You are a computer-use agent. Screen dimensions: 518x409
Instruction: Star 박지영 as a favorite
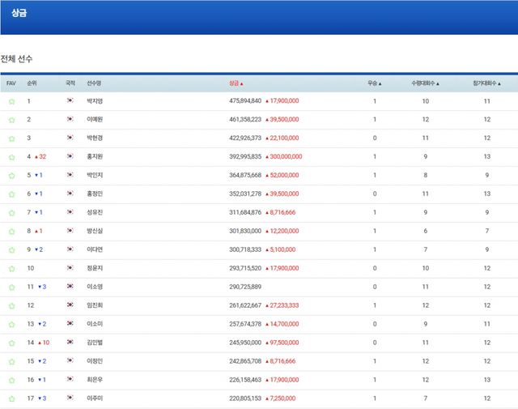pyautogui.click(x=11, y=101)
